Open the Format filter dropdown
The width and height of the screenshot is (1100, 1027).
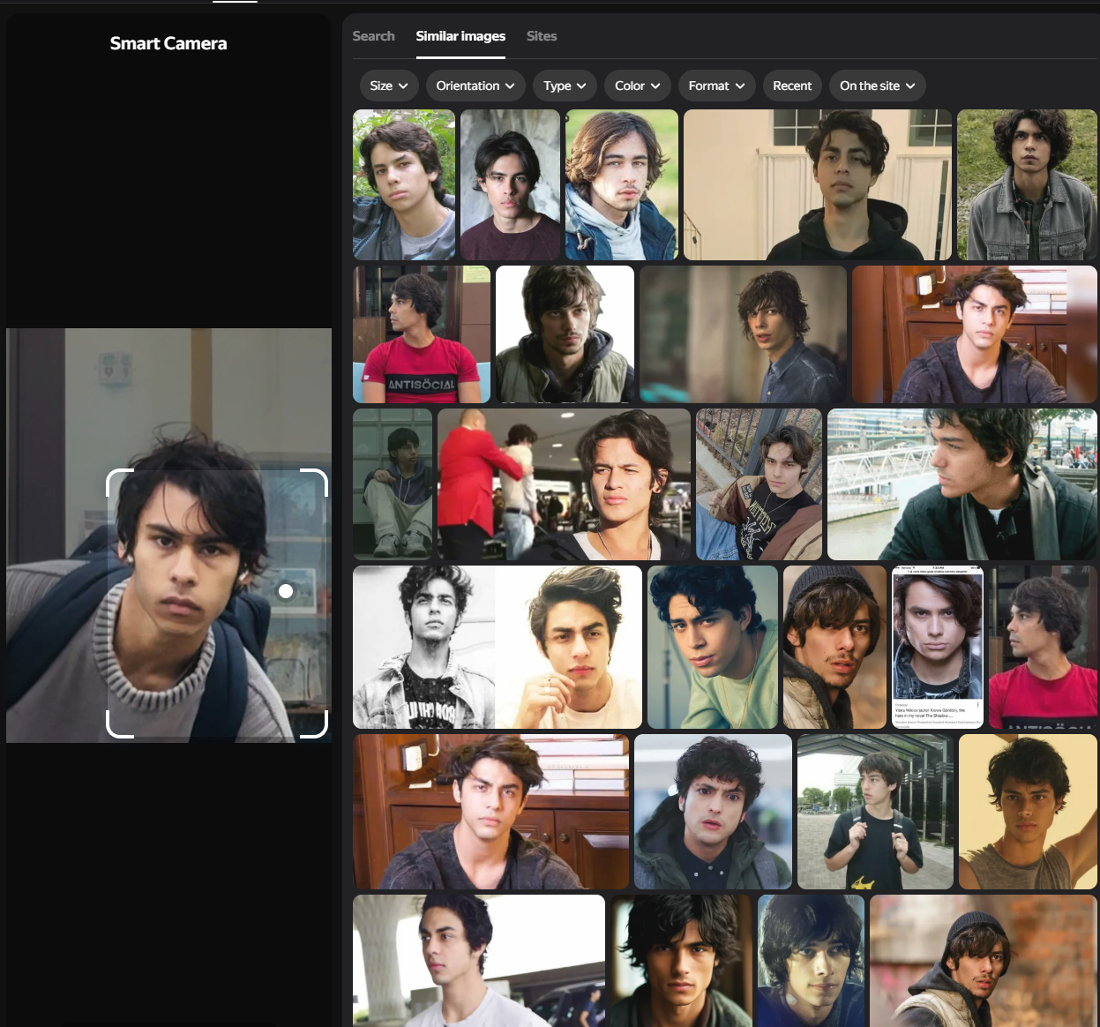tap(716, 86)
